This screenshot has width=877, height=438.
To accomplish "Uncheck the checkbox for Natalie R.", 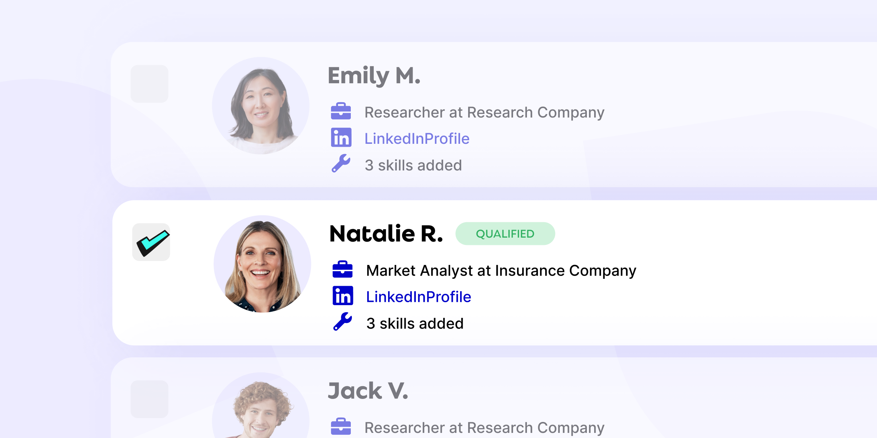I will (151, 242).
